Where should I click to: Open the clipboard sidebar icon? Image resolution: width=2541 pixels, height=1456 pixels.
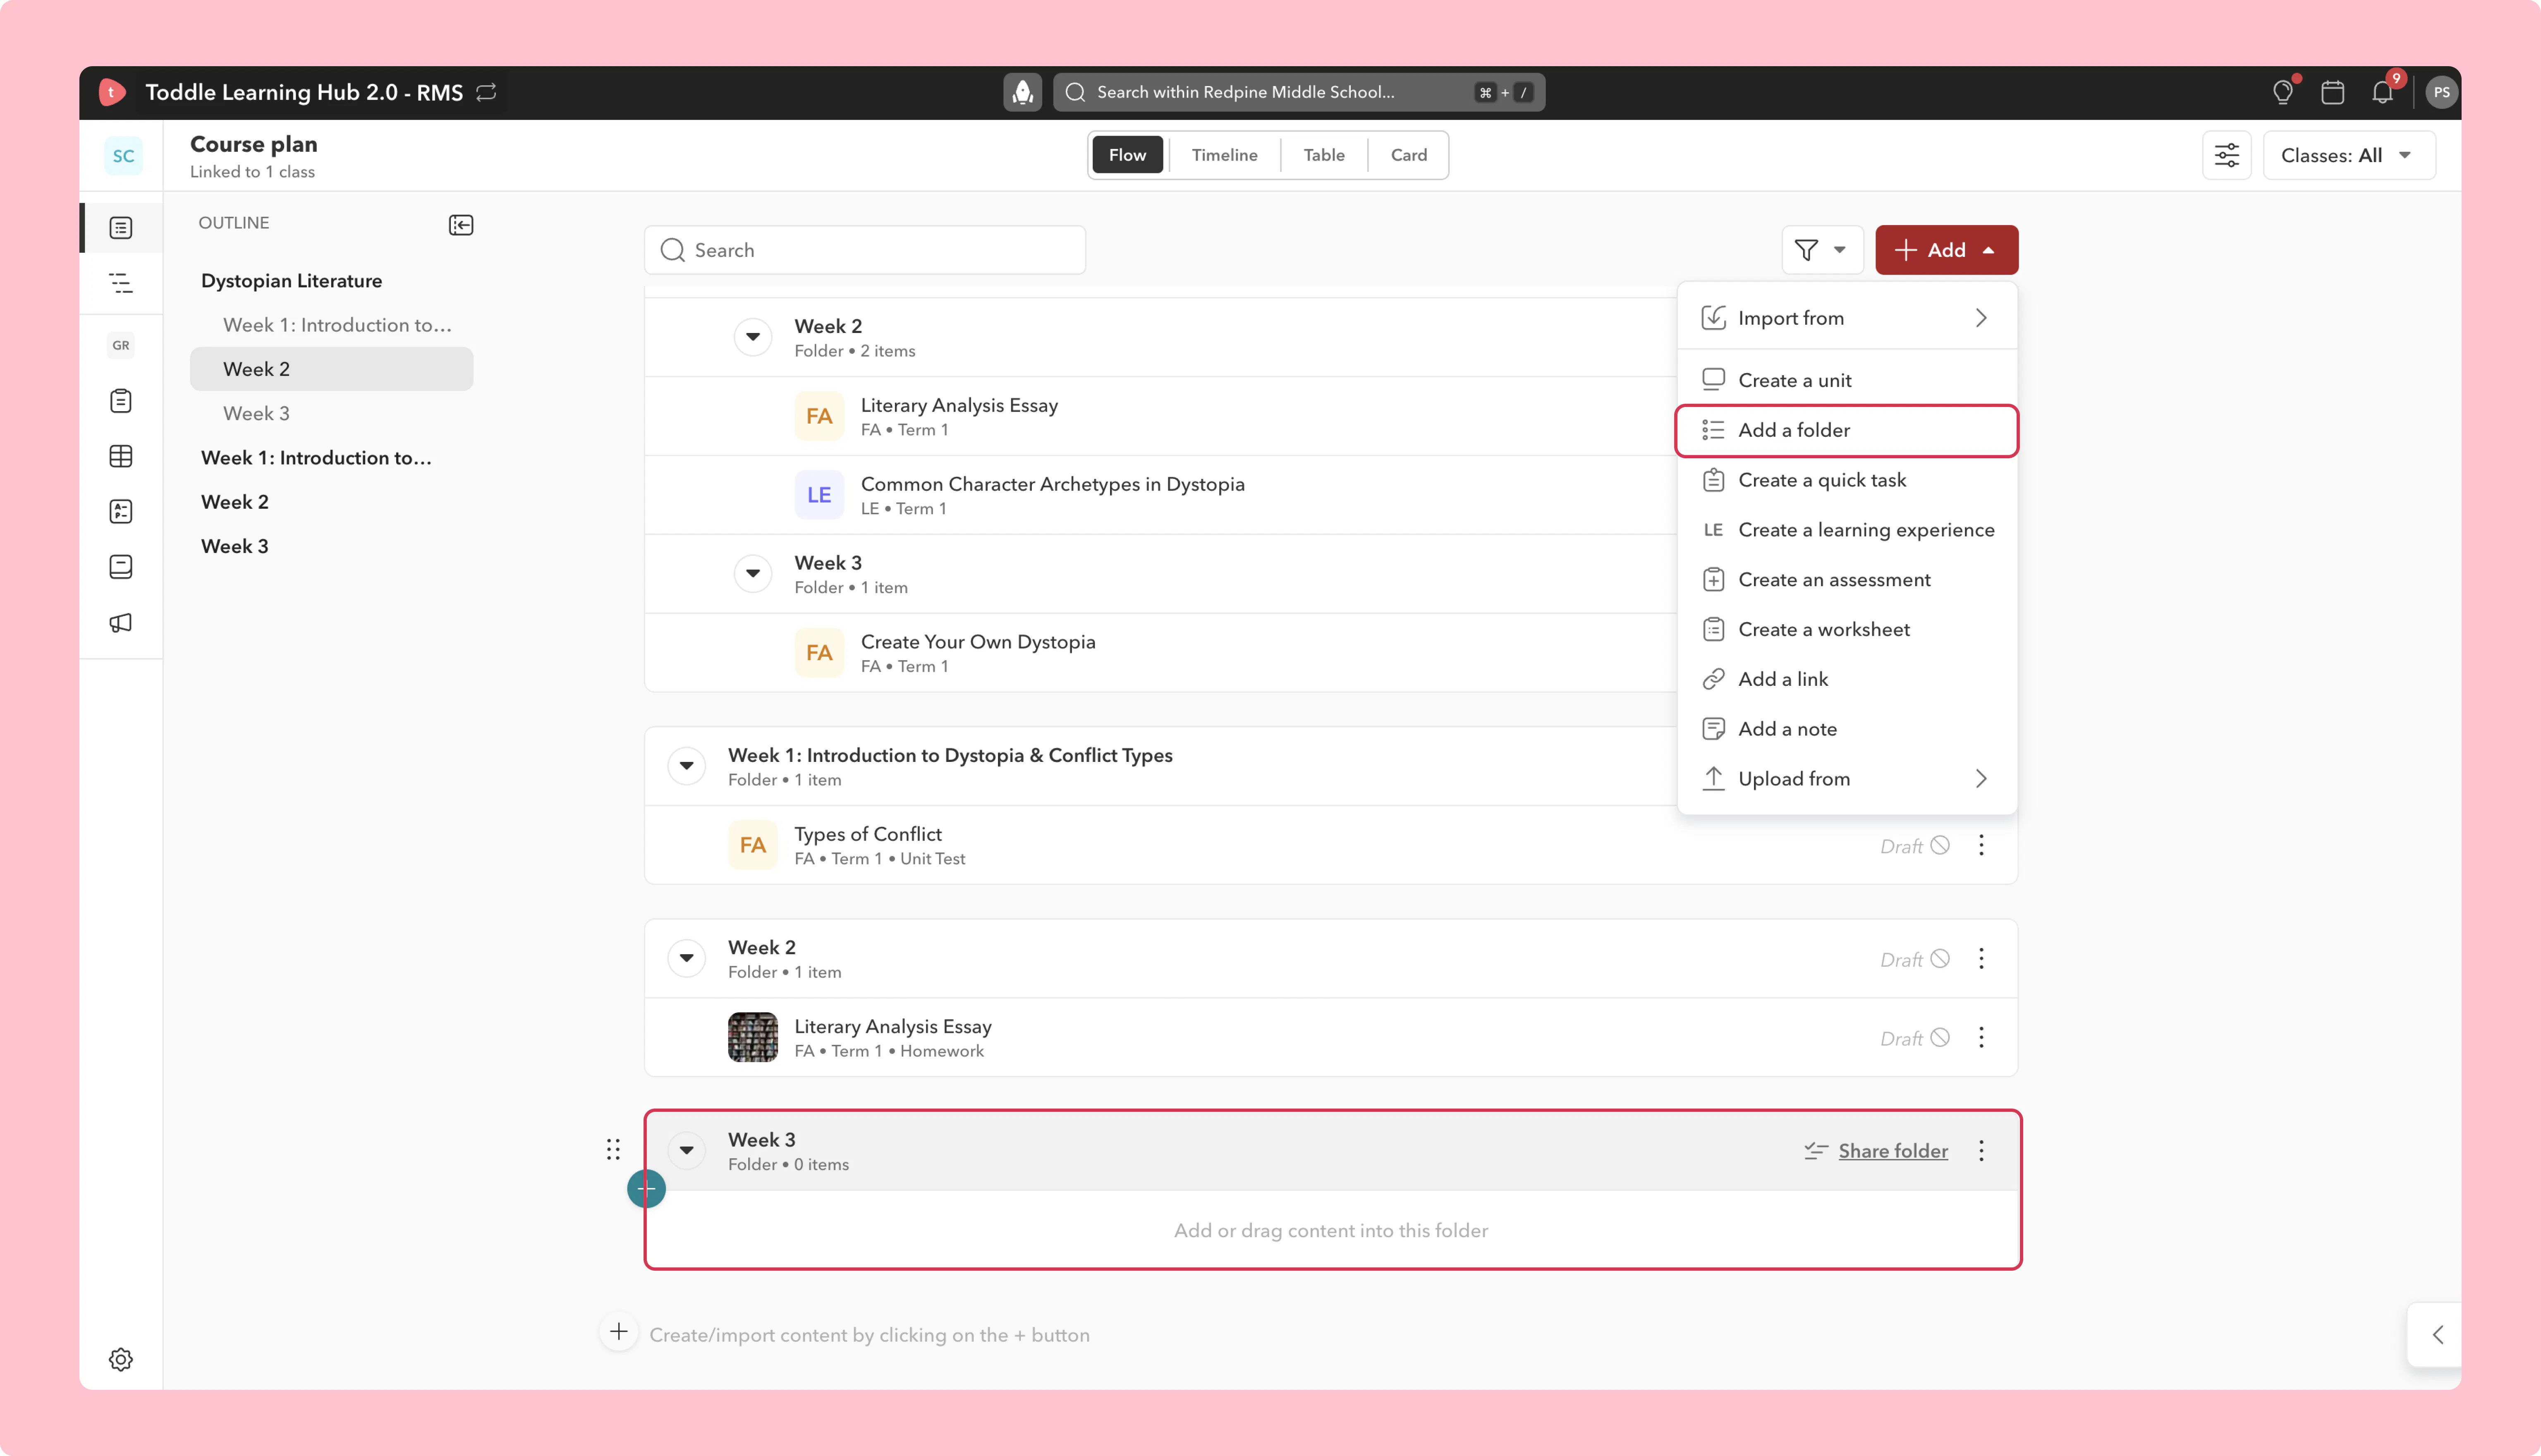tap(121, 401)
